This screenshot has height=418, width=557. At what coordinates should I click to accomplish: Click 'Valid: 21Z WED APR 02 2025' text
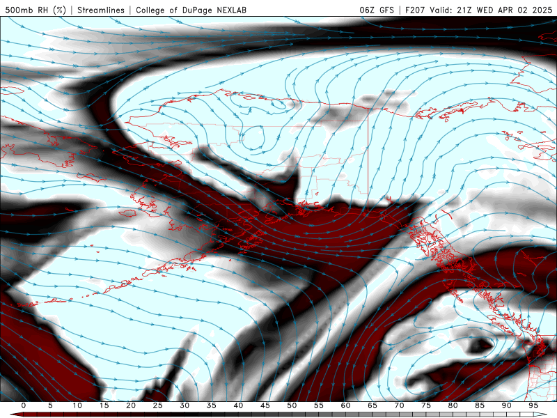pos(491,10)
